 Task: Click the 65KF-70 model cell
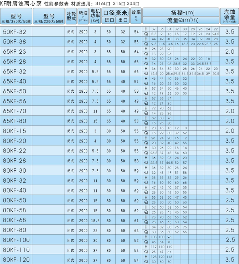click(16, 111)
